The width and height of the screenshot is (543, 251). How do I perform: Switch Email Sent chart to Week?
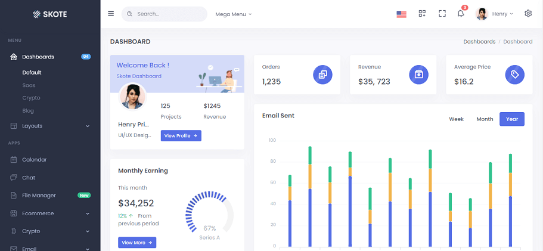click(x=456, y=119)
